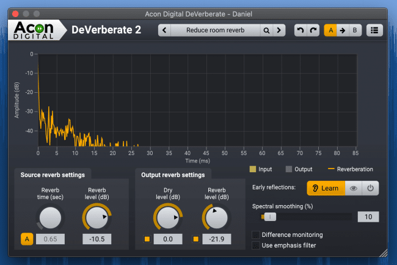397x265 pixels.
Task: Select Source reverb settings tab header
Action: (53, 175)
